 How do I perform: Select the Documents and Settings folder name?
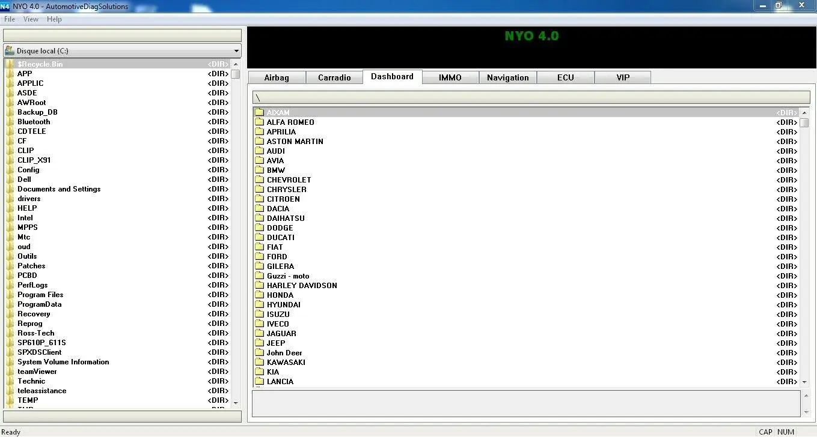click(x=59, y=189)
